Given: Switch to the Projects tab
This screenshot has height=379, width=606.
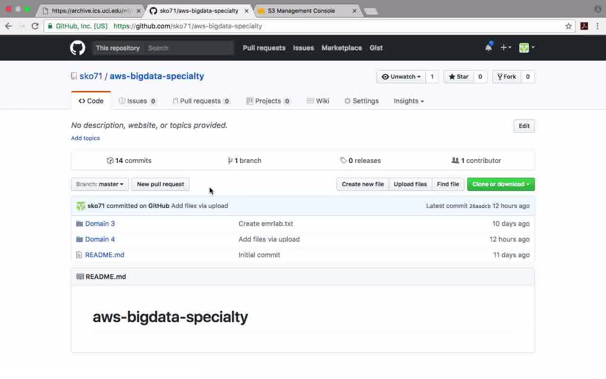Looking at the screenshot, I should (268, 101).
